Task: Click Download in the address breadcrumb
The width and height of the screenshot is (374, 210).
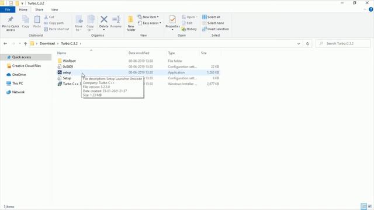Action: (47, 44)
